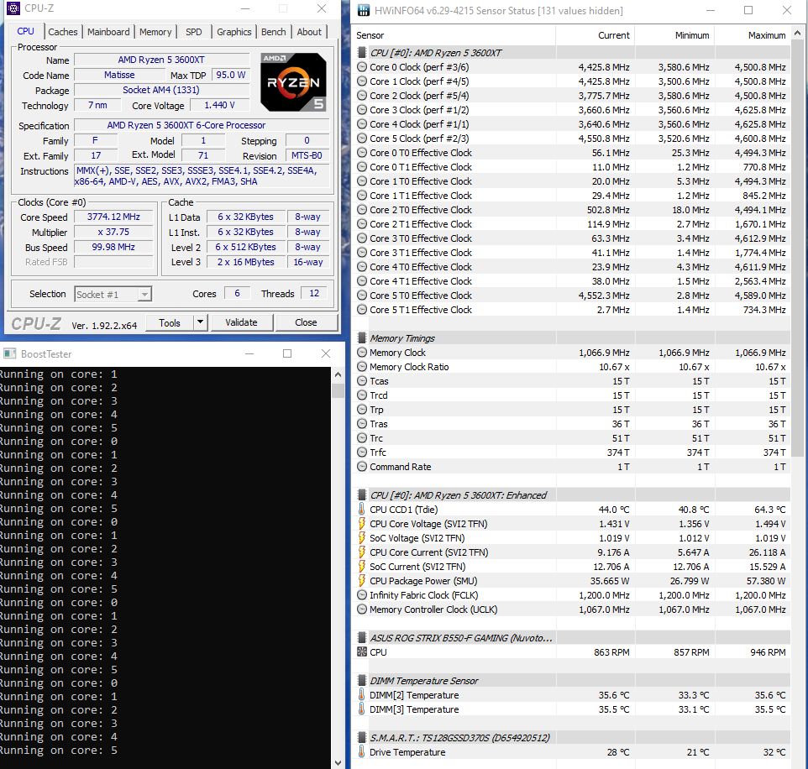Click the Memory Timings section chip icon
808x769 pixels.
[x=362, y=337]
